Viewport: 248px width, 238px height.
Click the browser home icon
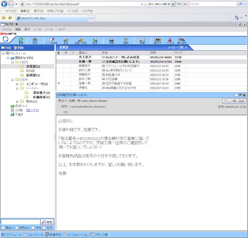[x=237, y=18]
